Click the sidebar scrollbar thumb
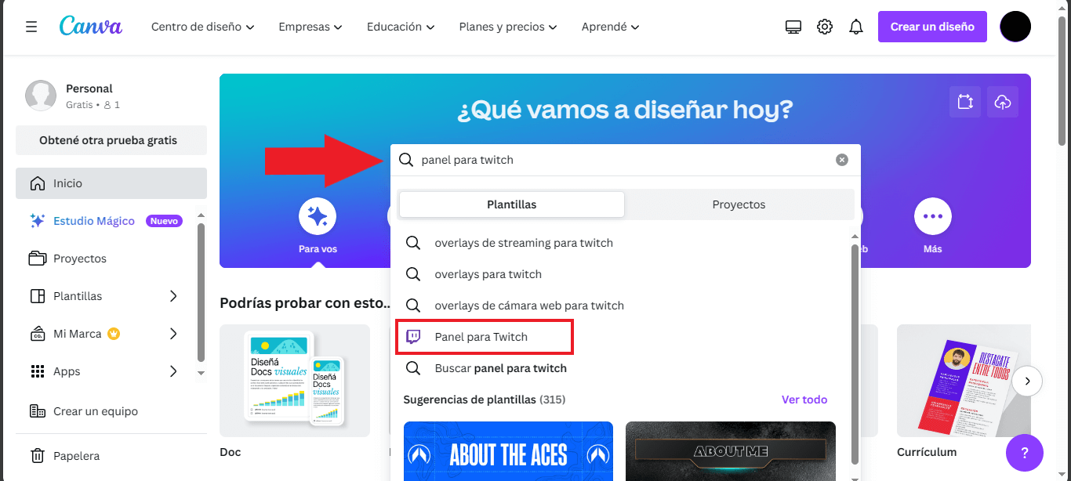1071x481 pixels. (201, 291)
